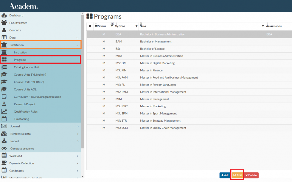Click the gear column settings icon
The image size is (292, 182).
point(90,26)
